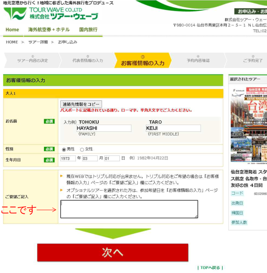
Task: Click ツアー詳細 breadcrumb link
Action: coord(38,42)
